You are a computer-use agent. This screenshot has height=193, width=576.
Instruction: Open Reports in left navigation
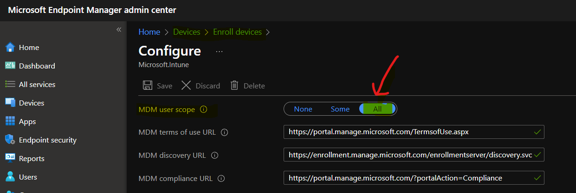tap(32, 158)
